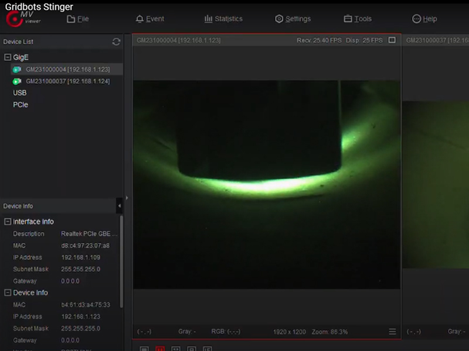This screenshot has width=469, height=351.
Task: Hide the Device Info panel with arrow
Action: pyautogui.click(x=119, y=206)
